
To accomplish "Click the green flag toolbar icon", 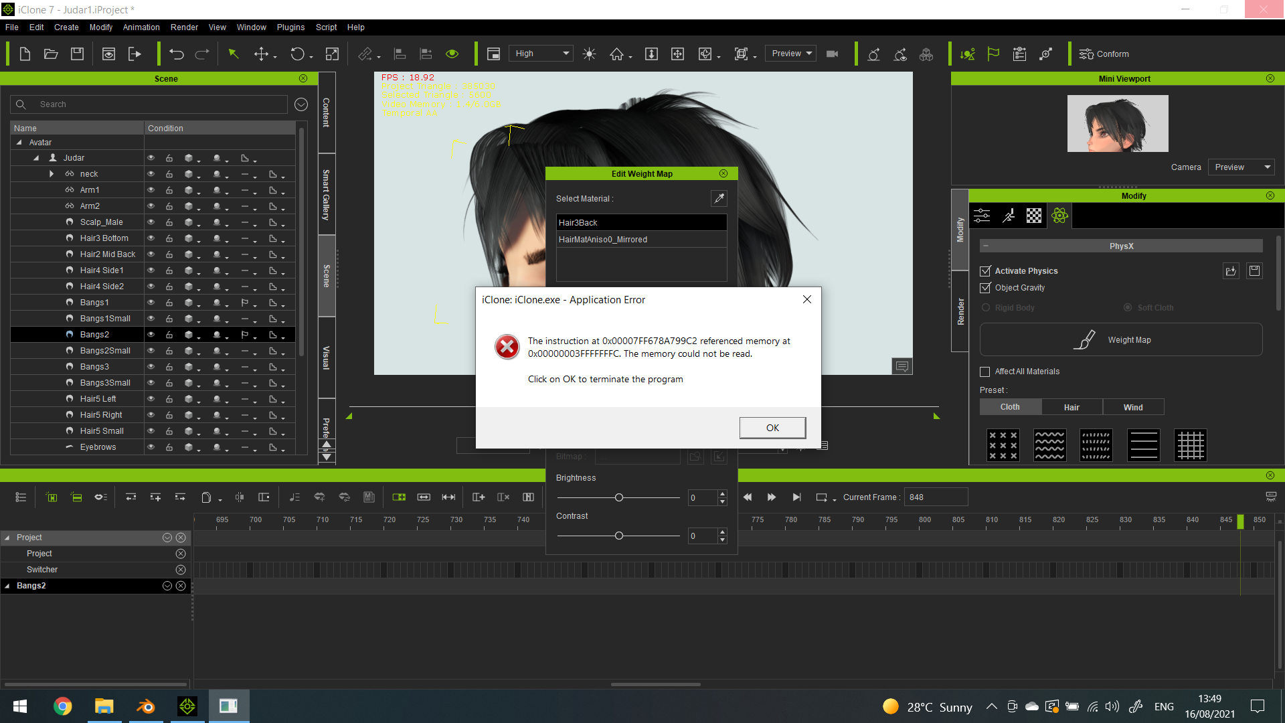I will tap(993, 54).
